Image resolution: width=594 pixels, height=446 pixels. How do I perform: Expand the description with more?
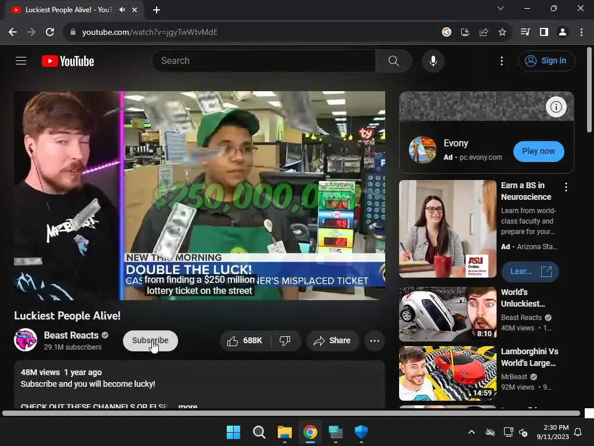(188, 406)
